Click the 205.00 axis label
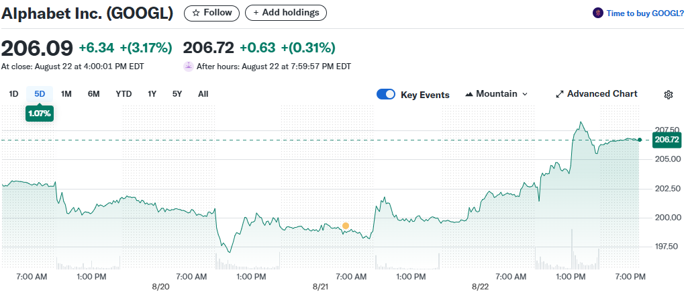Screen dimensions: 686x295 click(x=667, y=159)
